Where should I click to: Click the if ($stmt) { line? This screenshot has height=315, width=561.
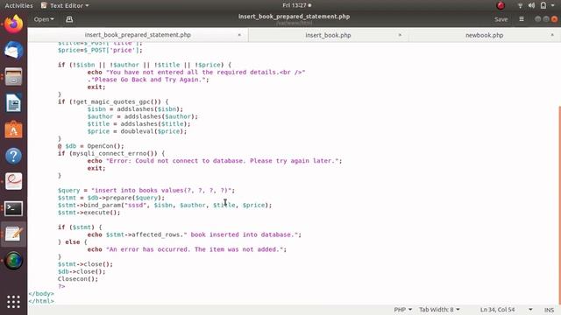pyautogui.click(x=80, y=227)
